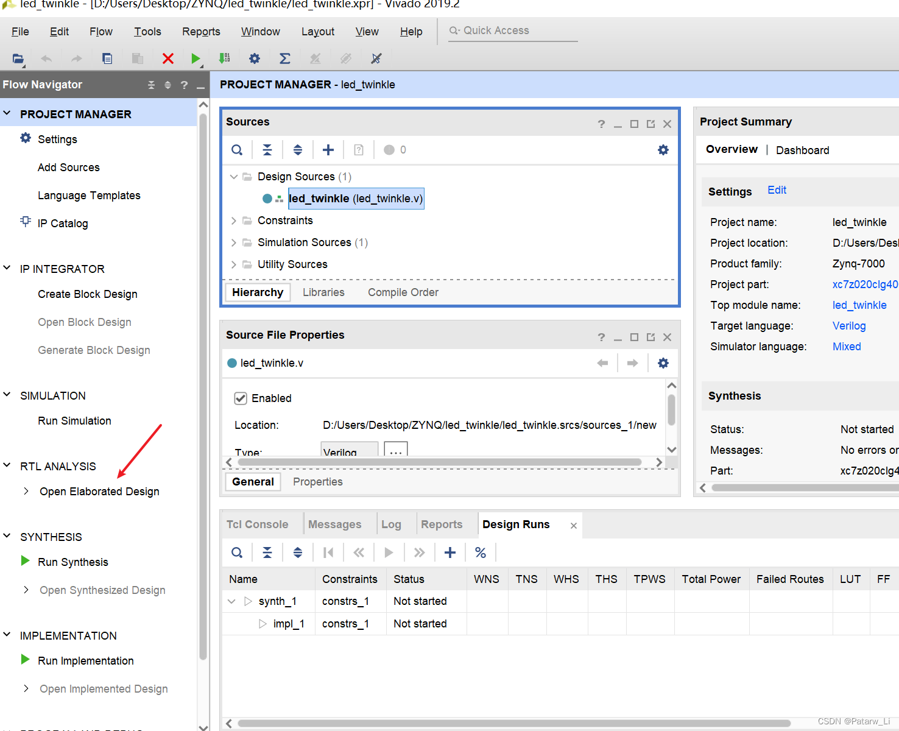This screenshot has height=731, width=899.
Task: Click Language Templates
Action: pyautogui.click(x=89, y=196)
